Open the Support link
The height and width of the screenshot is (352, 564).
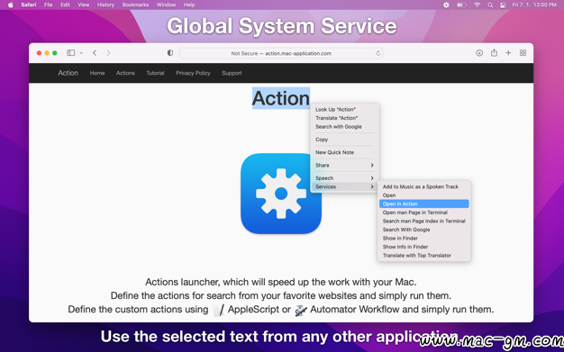[232, 73]
